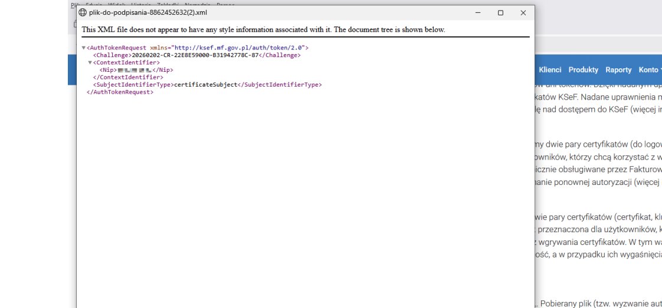Viewport: 662px width, 308px height.
Task: Click the globe icon in the title bar
Action: pyautogui.click(x=83, y=12)
